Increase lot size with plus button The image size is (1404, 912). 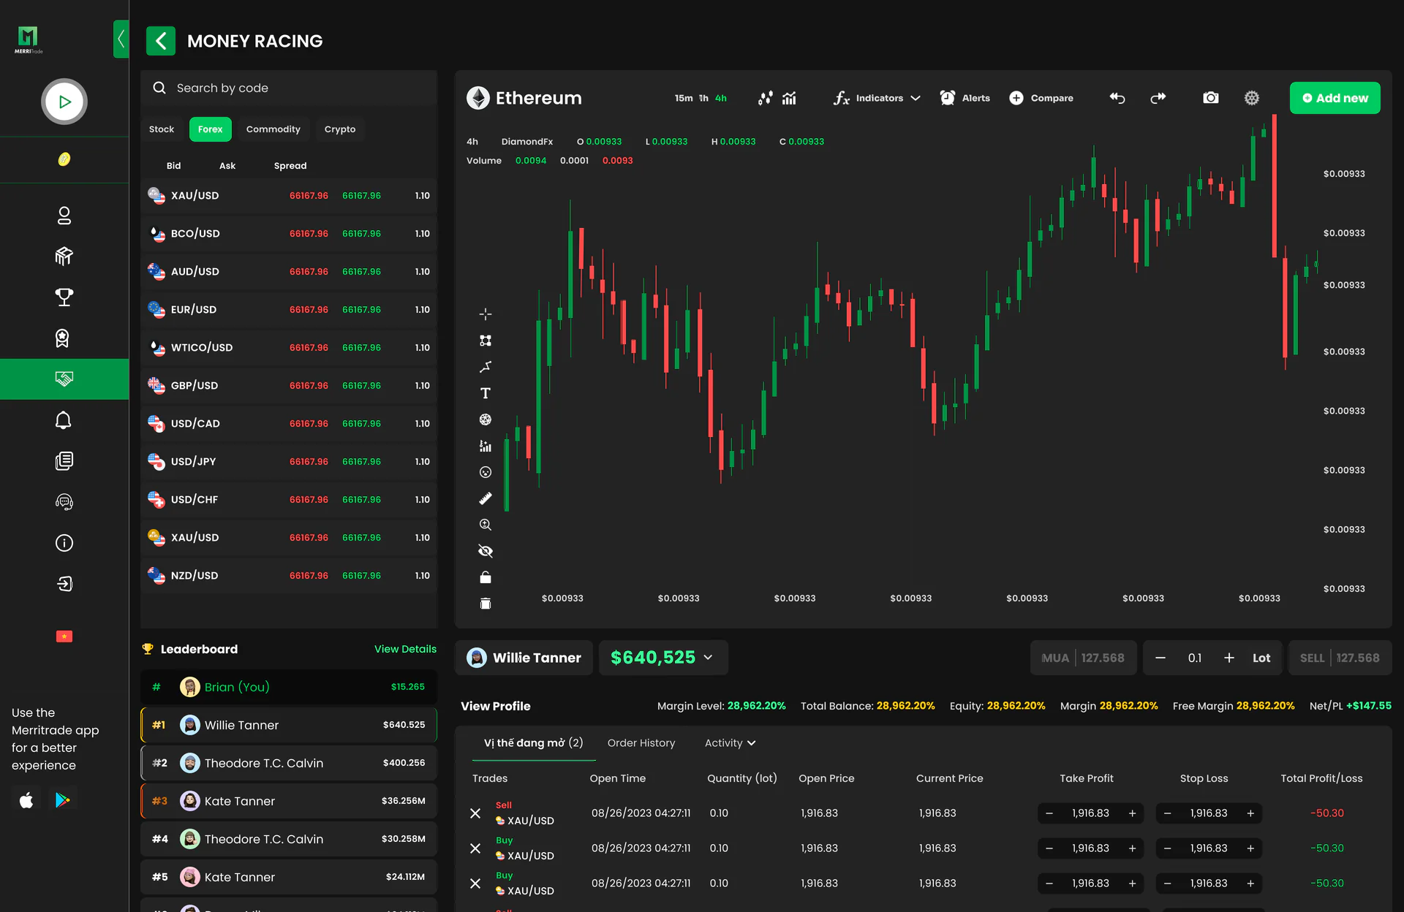pos(1229,658)
